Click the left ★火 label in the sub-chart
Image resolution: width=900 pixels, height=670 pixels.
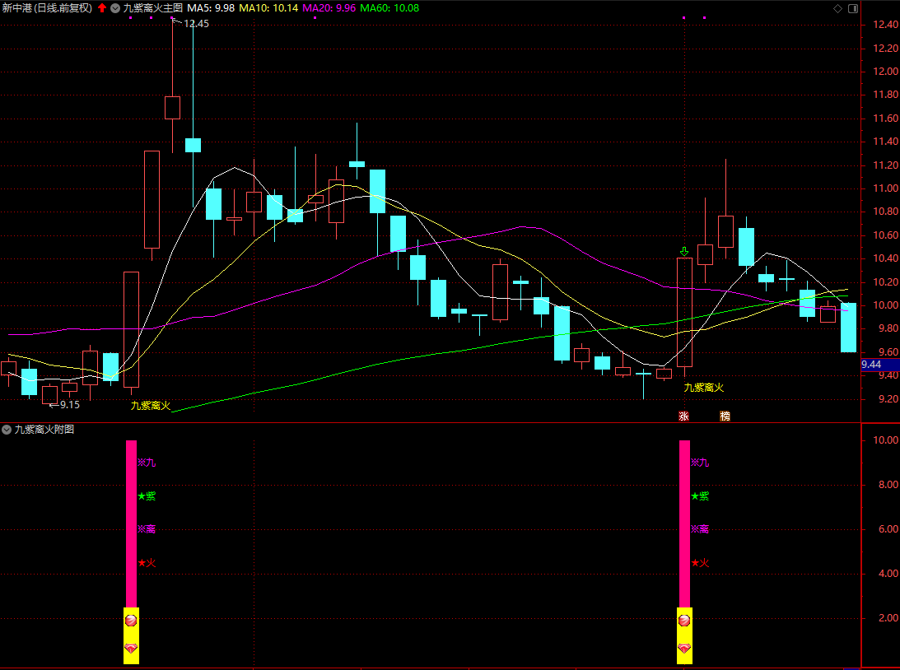tap(147, 563)
